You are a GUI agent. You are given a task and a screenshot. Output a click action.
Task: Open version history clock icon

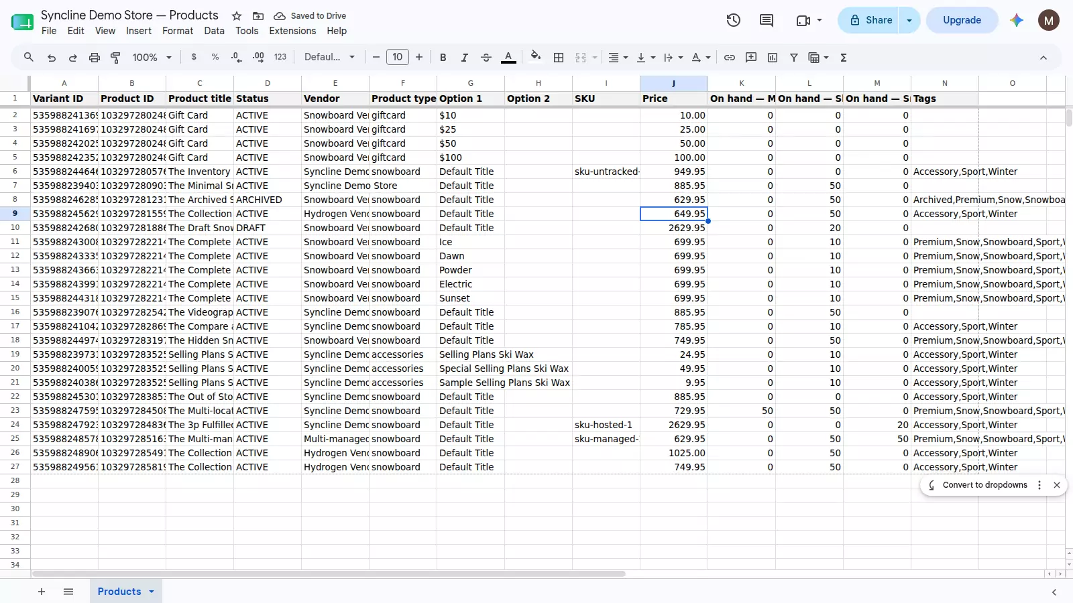coord(734,20)
